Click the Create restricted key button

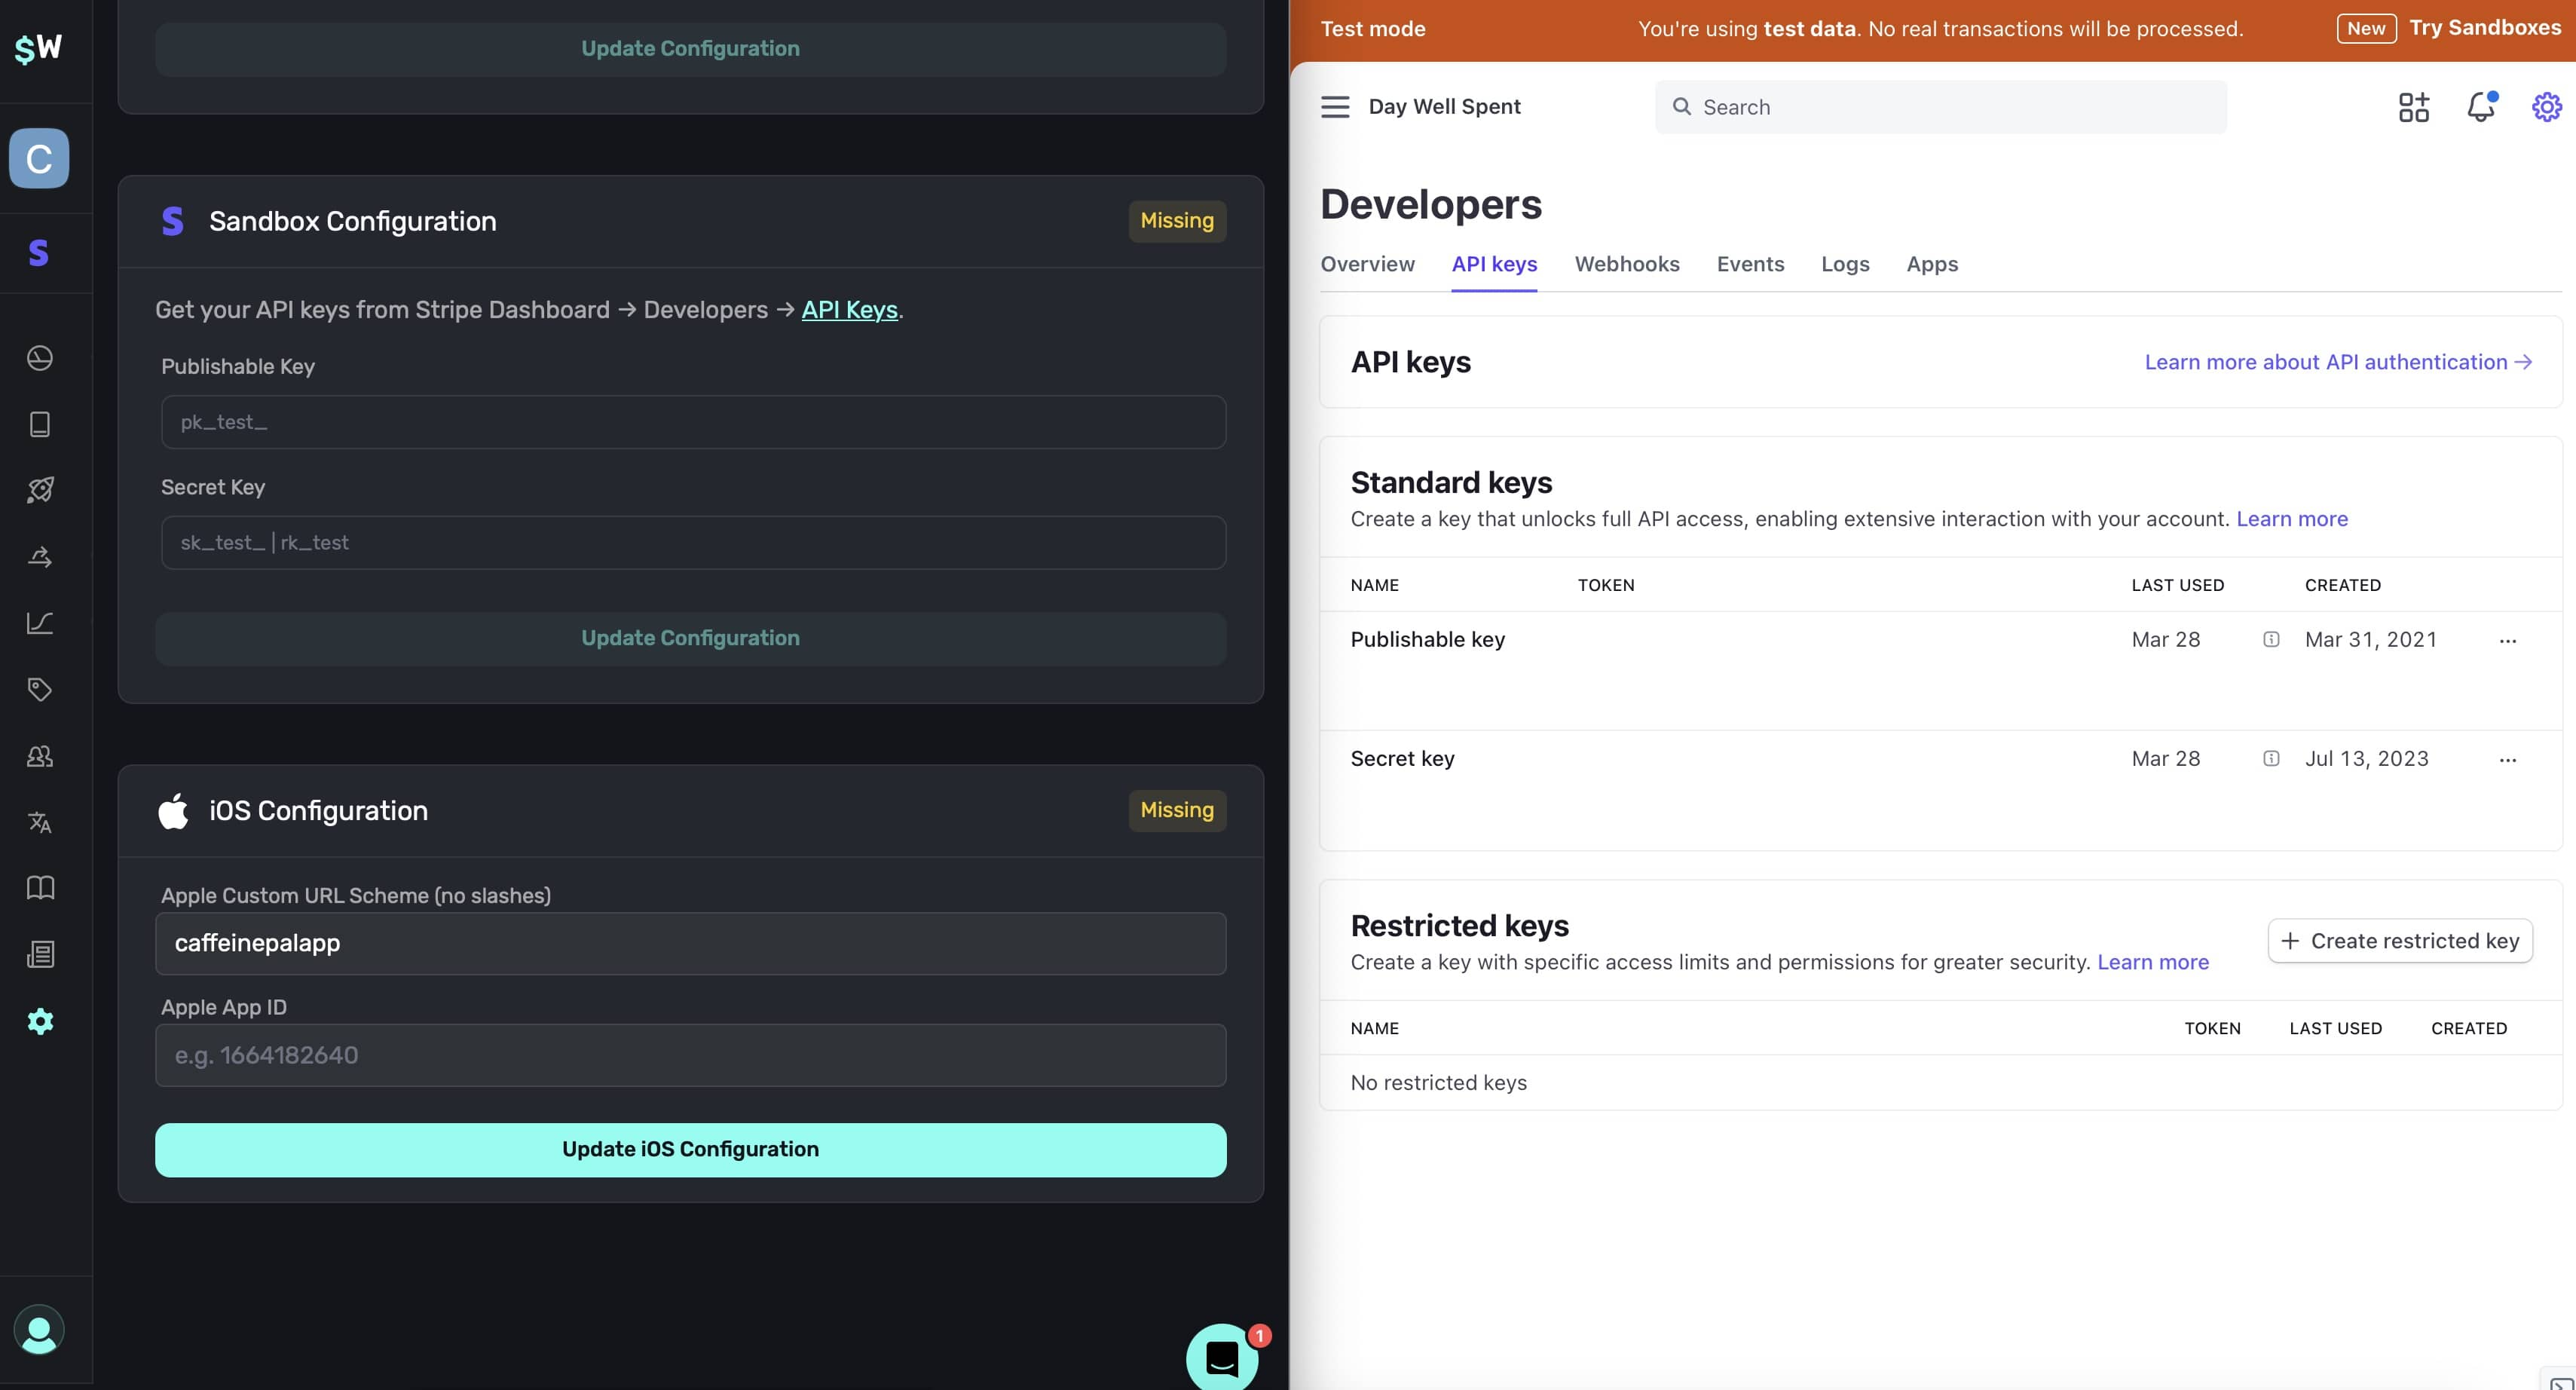pos(2400,941)
